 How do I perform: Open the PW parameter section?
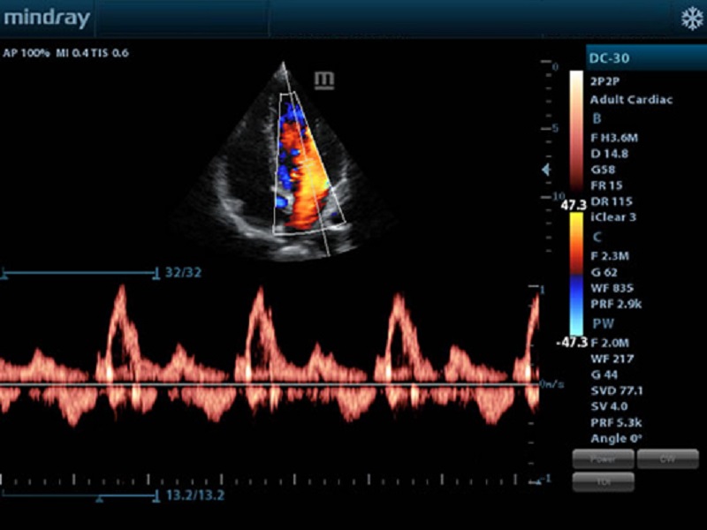[600, 324]
